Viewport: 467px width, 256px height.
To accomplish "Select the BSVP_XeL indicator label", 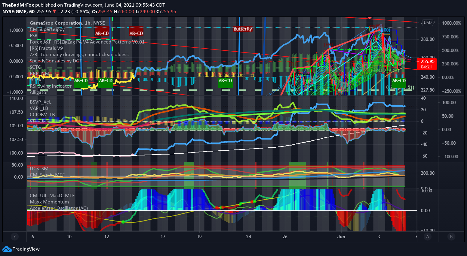I will pyautogui.click(x=41, y=102).
